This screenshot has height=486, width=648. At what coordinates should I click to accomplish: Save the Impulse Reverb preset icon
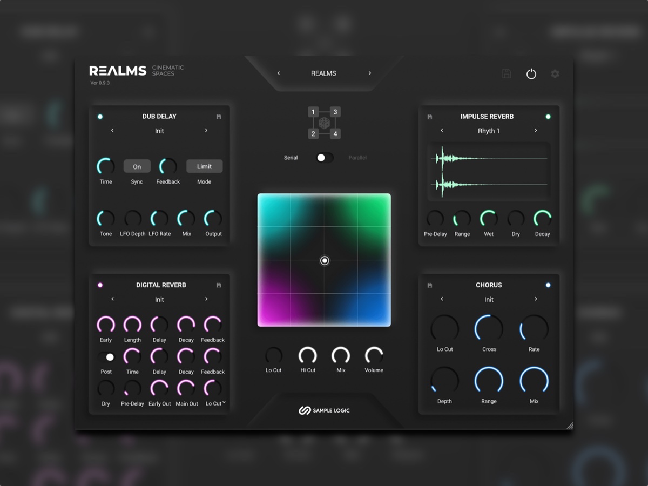[430, 117]
